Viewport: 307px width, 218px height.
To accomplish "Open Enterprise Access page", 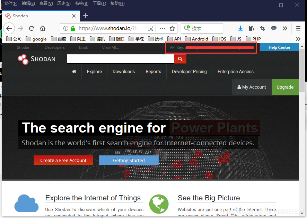I will 236,72.
